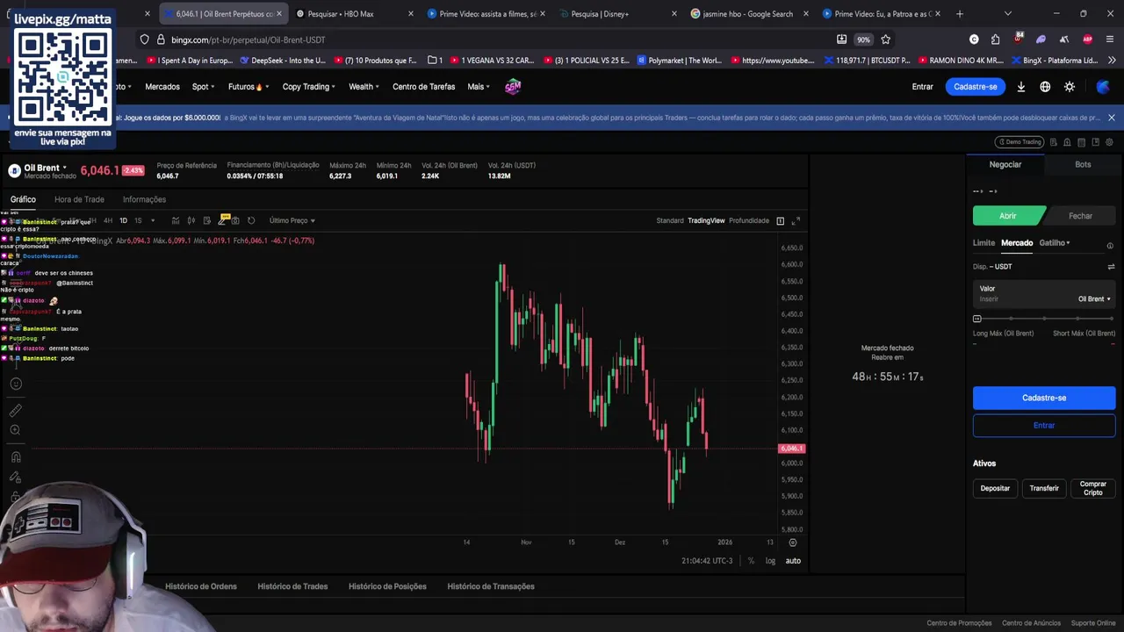Expand Wealth menu
This screenshot has width=1124, height=632.
(364, 87)
